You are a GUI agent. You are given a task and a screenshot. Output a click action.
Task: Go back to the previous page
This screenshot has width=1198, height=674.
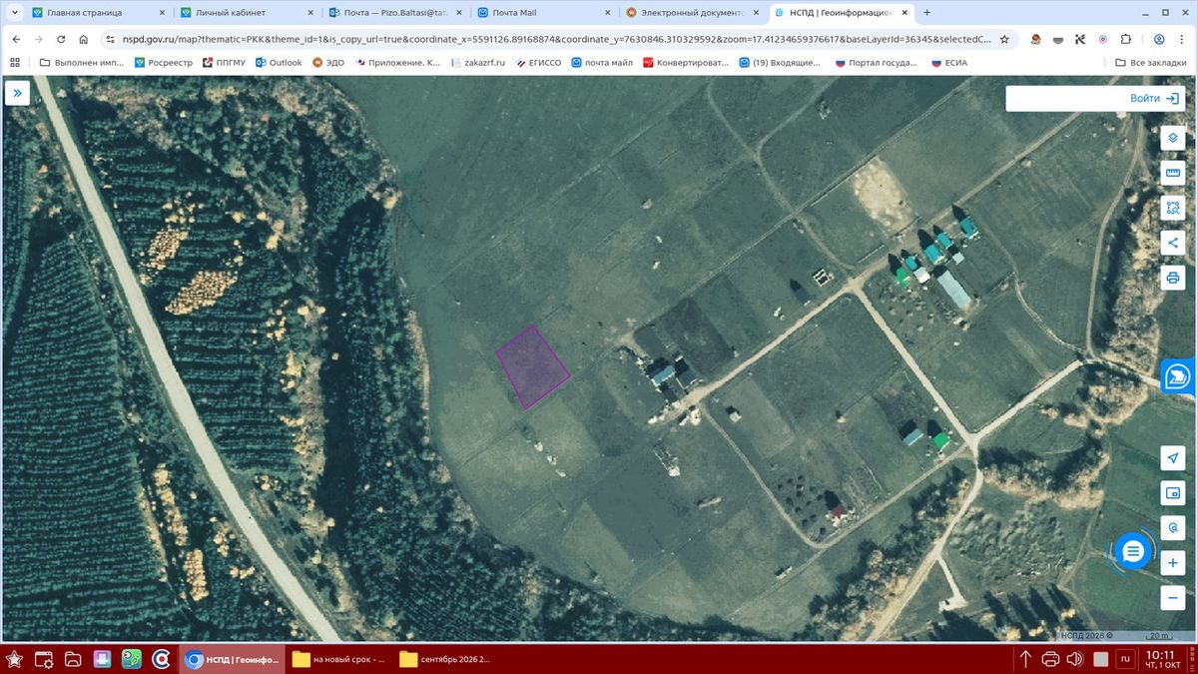[15, 39]
